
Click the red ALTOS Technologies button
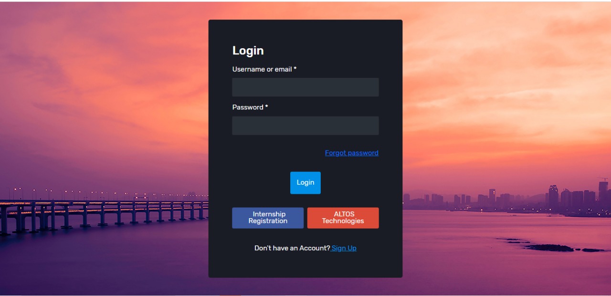point(343,218)
